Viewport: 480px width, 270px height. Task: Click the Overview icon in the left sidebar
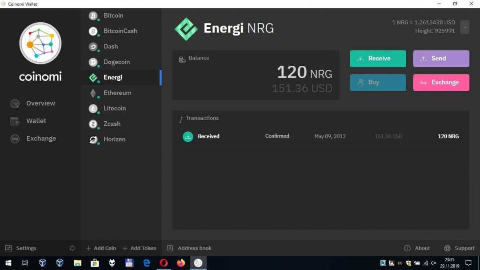[15, 103]
